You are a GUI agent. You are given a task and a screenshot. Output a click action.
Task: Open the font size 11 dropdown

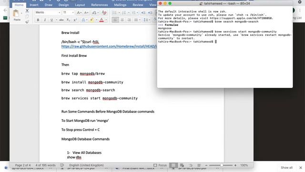pos(73,12)
